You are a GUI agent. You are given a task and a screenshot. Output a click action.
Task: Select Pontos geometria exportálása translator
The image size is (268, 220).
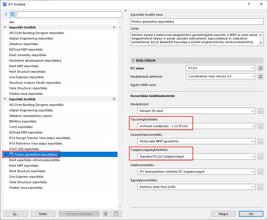click(60, 154)
